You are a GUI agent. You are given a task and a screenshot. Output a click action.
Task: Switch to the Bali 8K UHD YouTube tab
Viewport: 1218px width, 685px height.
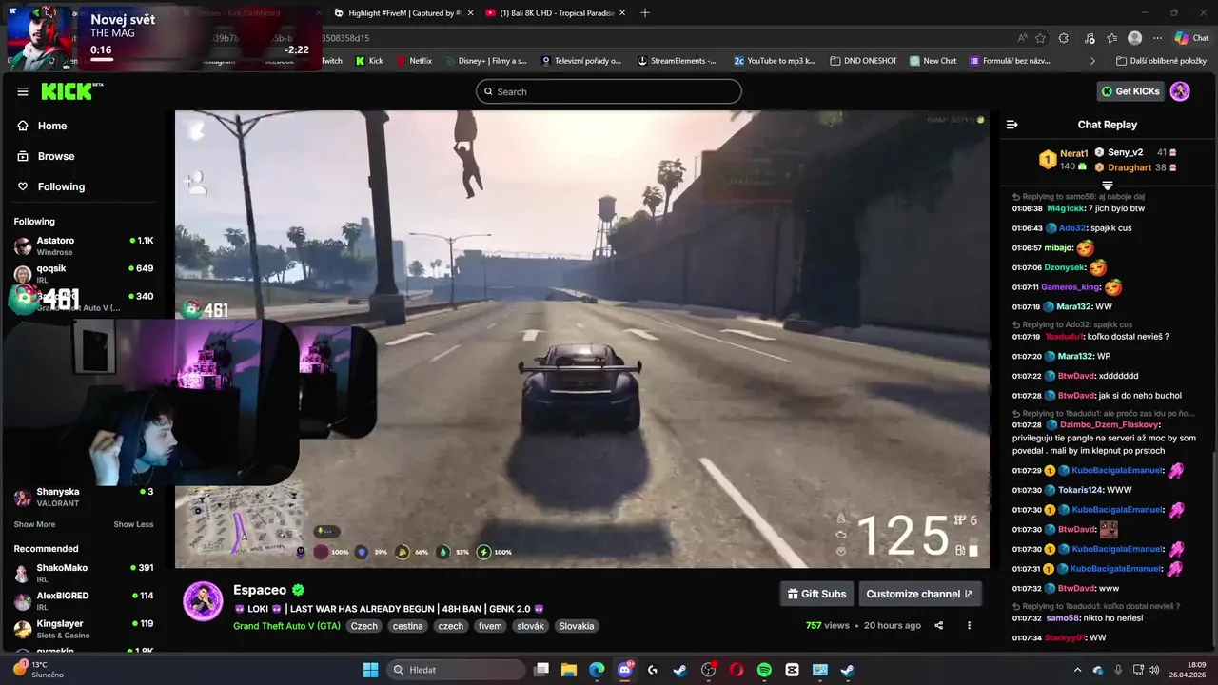pos(554,12)
